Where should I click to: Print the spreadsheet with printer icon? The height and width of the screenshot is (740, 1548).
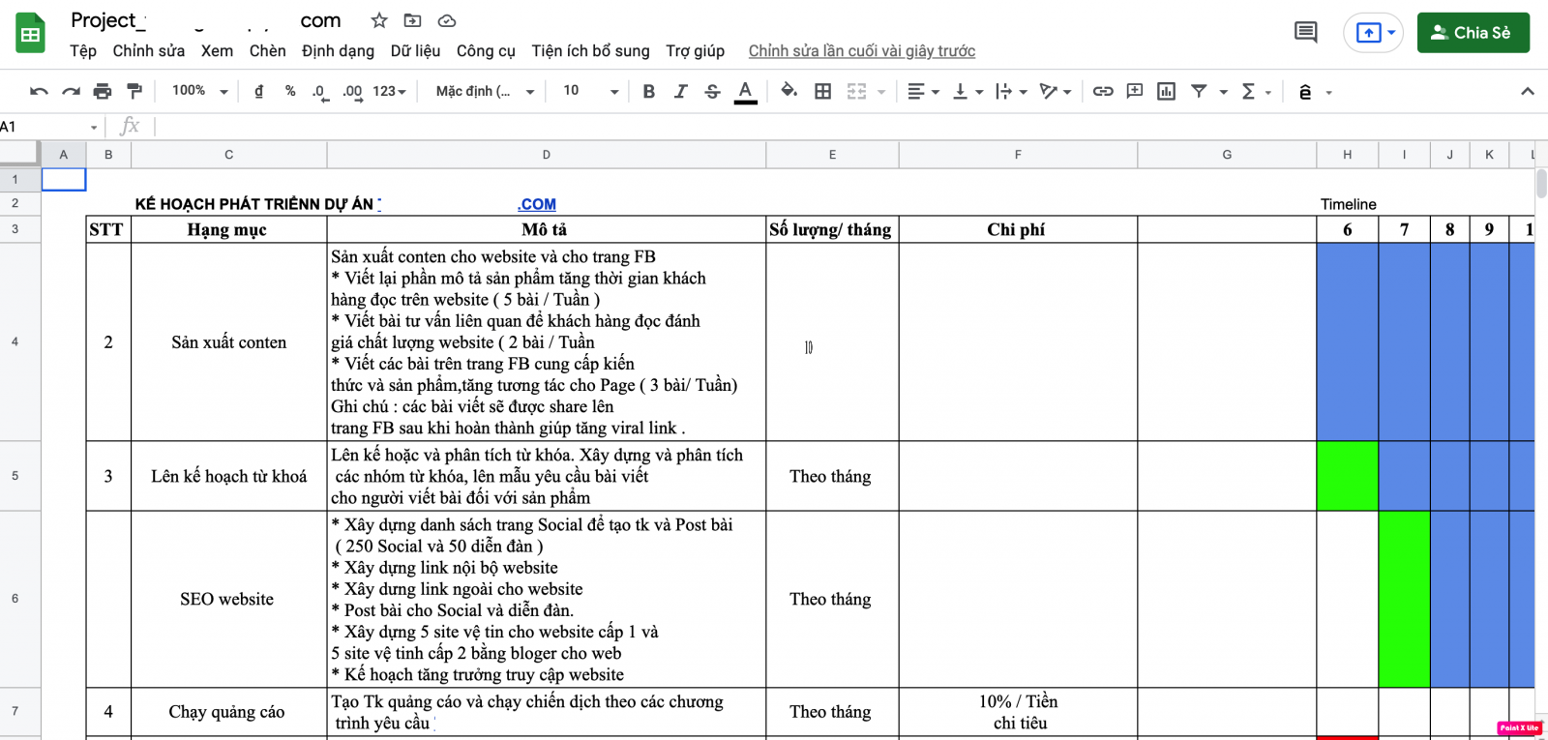103,91
